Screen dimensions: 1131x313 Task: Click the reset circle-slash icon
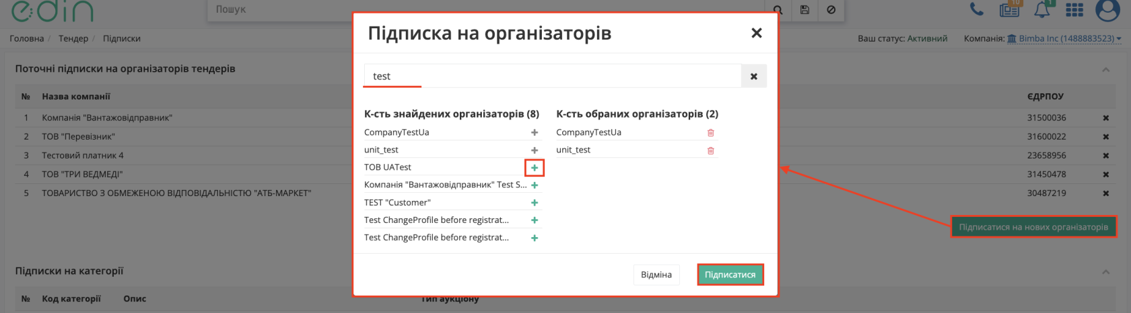click(x=831, y=9)
